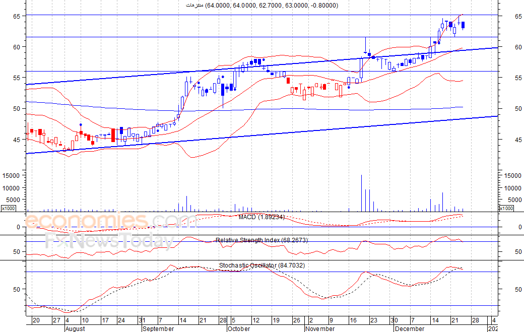The height and width of the screenshot is (332, 524).
Task: Select the Relative Strength Index (68.2673) label
Action: [261, 240]
